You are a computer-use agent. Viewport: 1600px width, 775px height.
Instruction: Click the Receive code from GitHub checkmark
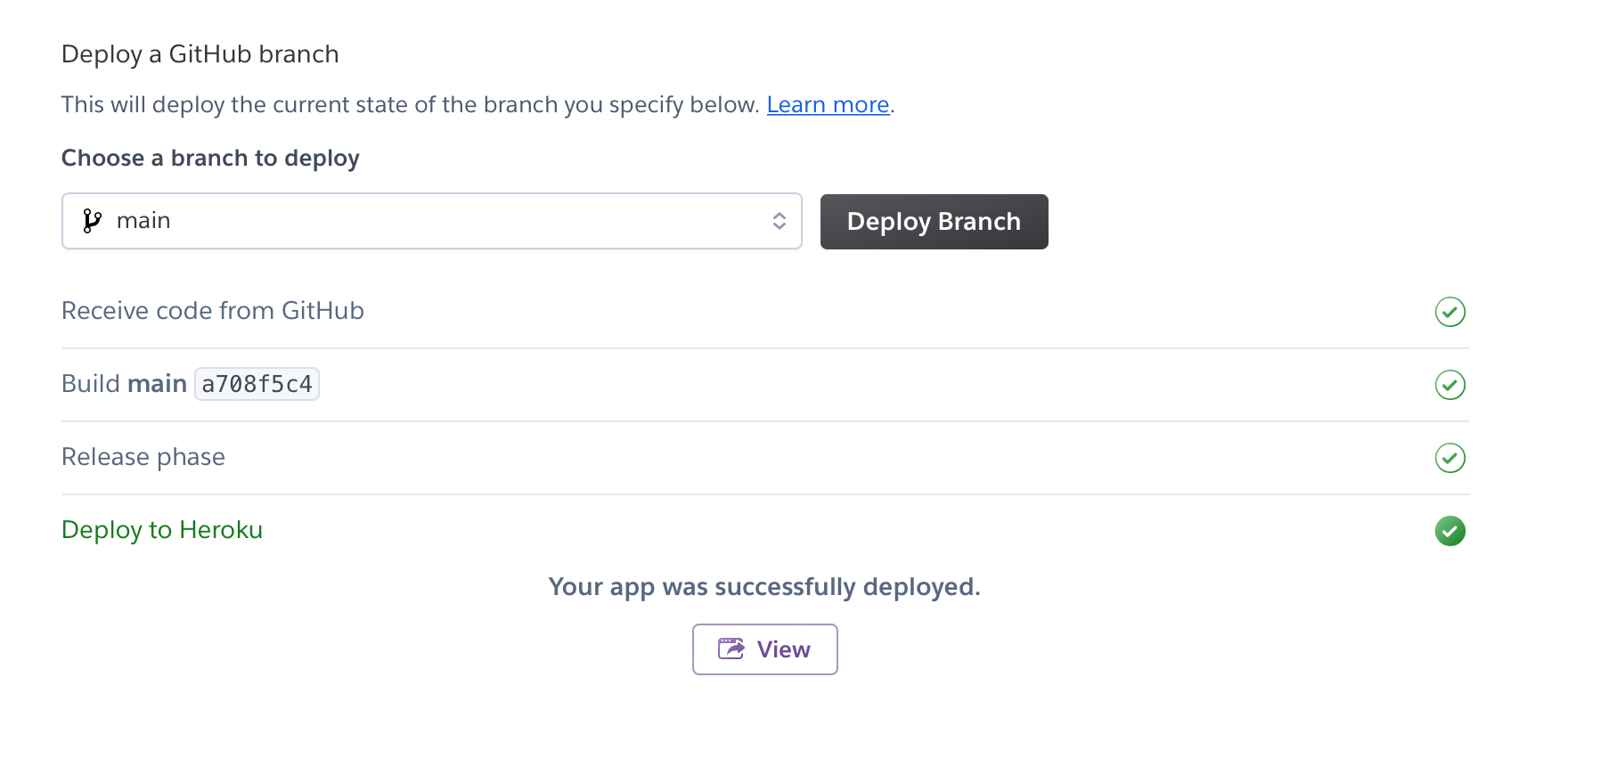[1449, 312]
